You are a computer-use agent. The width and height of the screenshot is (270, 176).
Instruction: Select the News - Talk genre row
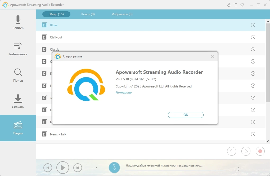tap(151, 134)
